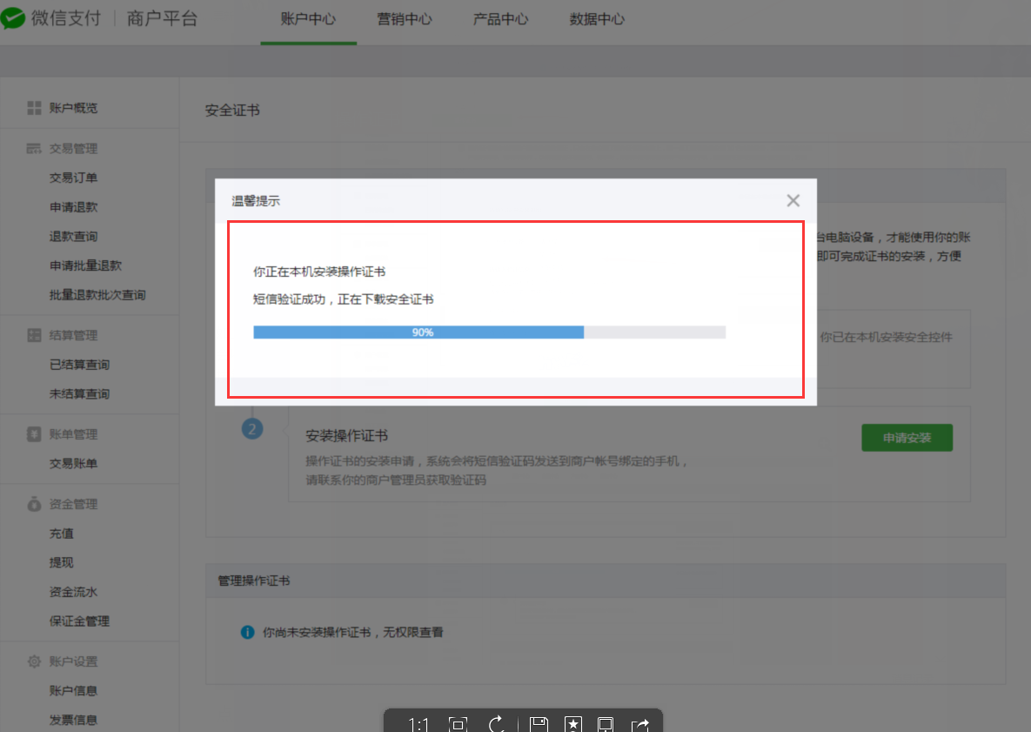This screenshot has height=732, width=1031.
Task: Click the step 2 number circle
Action: click(252, 428)
